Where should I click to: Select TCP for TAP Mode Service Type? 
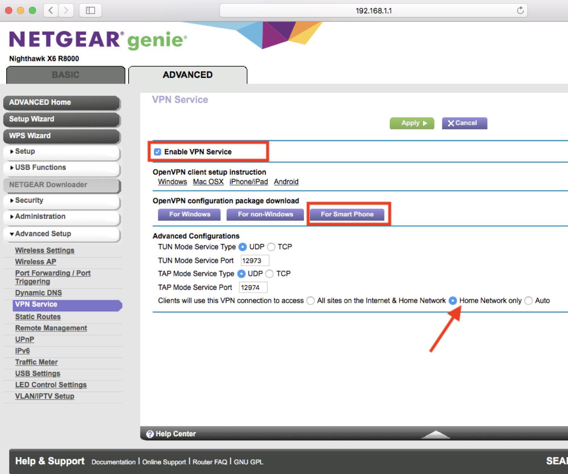270,274
